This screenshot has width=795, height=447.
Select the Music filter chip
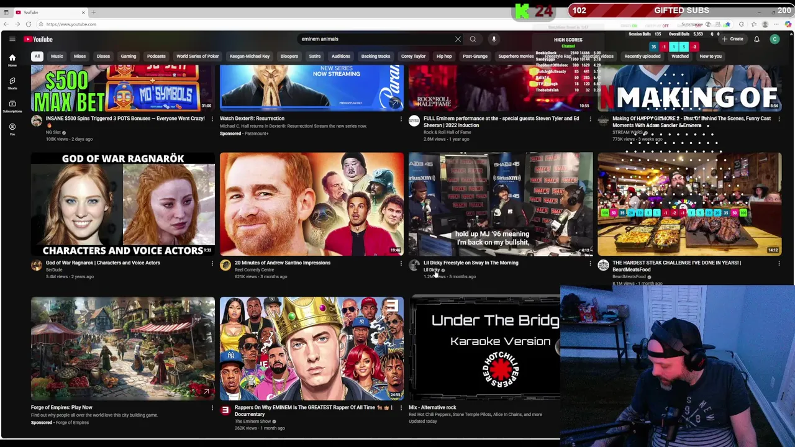tap(57, 56)
